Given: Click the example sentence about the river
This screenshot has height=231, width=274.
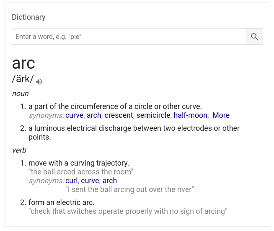Looking at the screenshot, I should click(129, 189).
